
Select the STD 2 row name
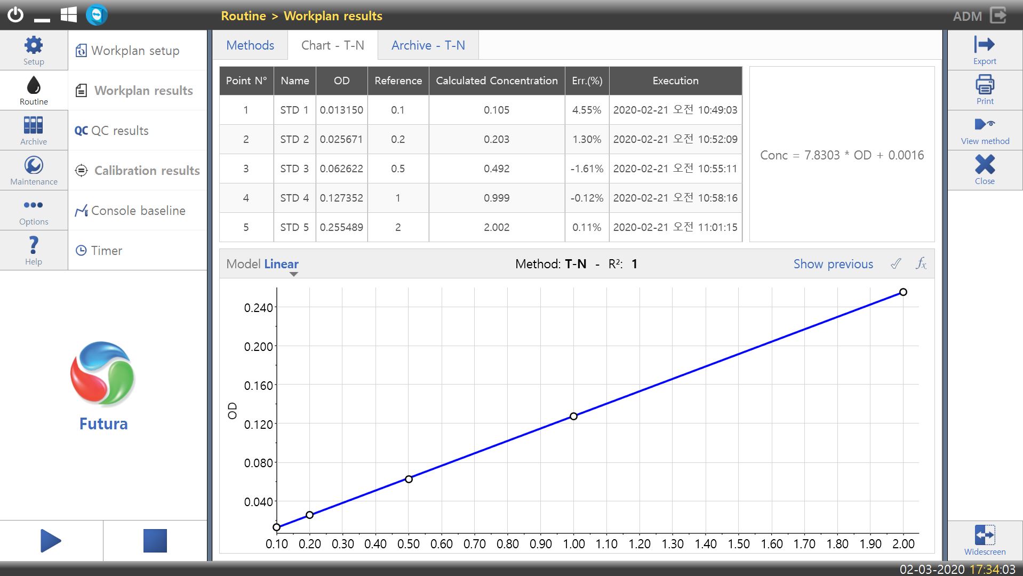pos(294,139)
